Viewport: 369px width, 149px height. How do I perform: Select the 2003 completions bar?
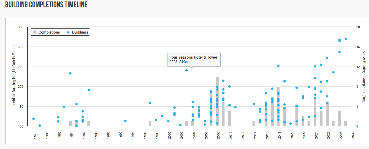187,124
